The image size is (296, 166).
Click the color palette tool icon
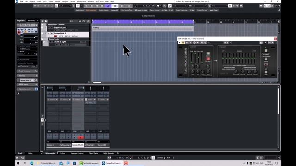(158, 6)
